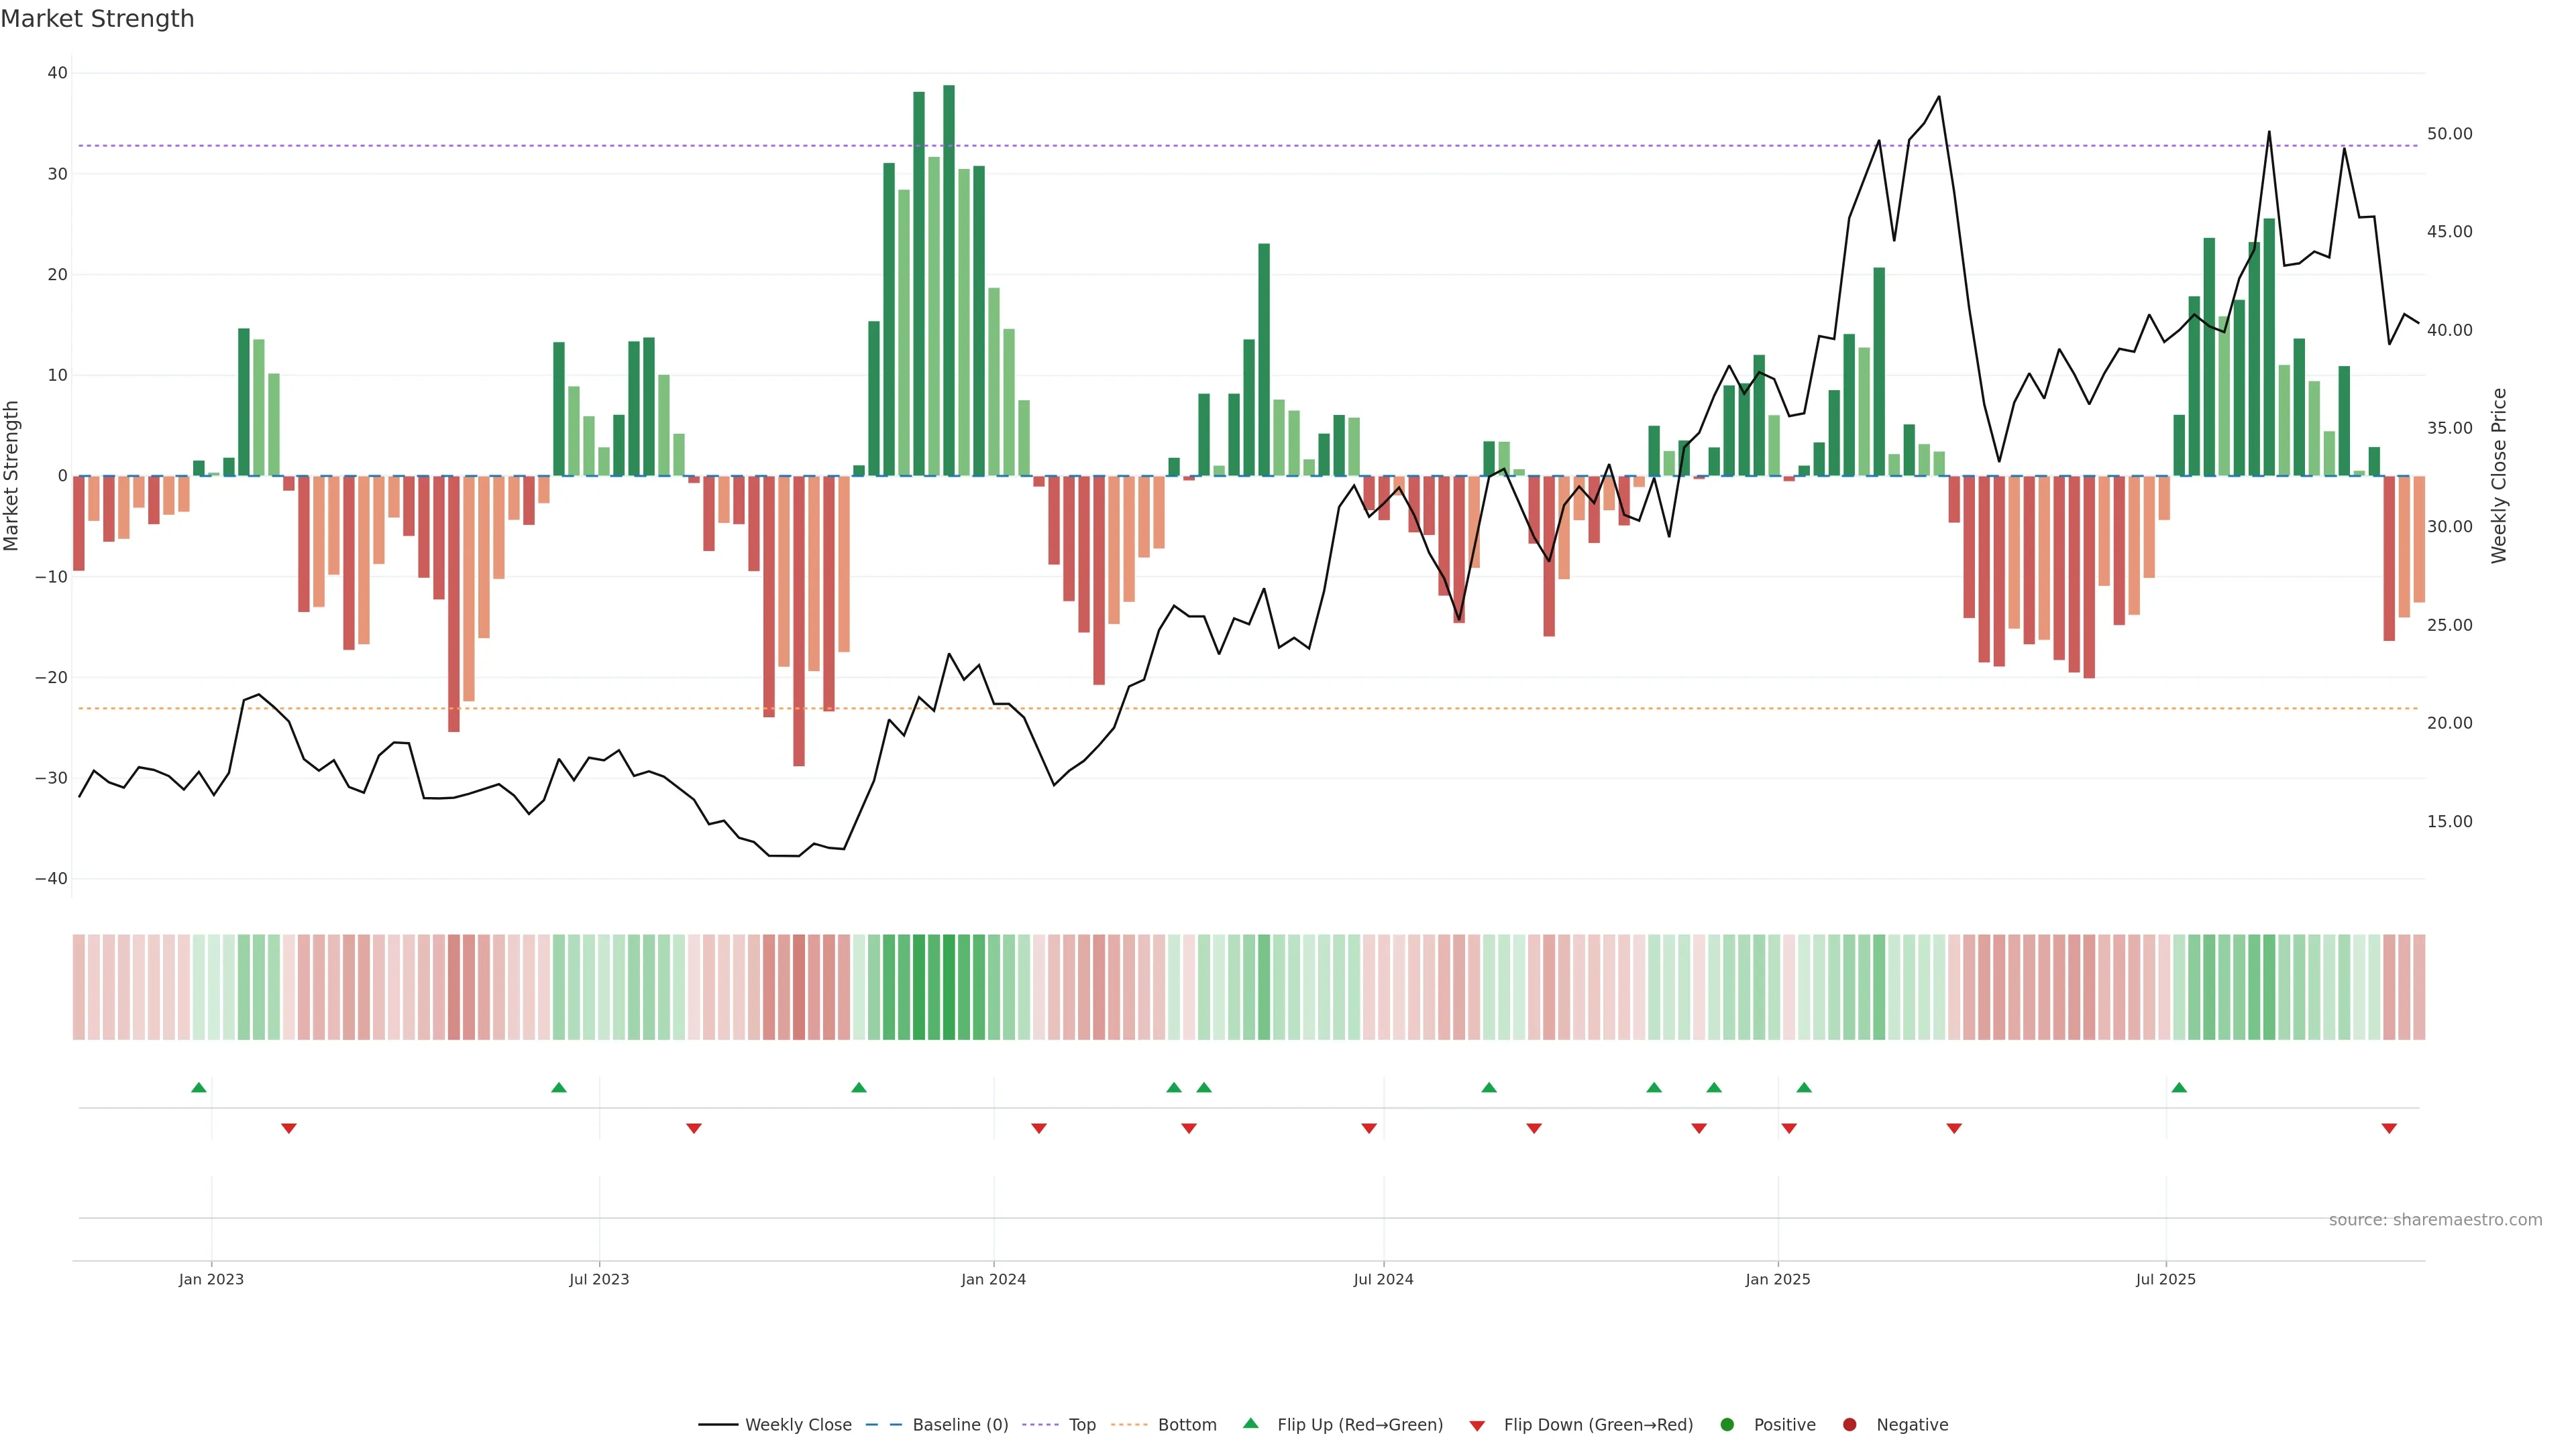
Task: Click flip-up marker just after Jul 2025
Action: pos(2179,1087)
